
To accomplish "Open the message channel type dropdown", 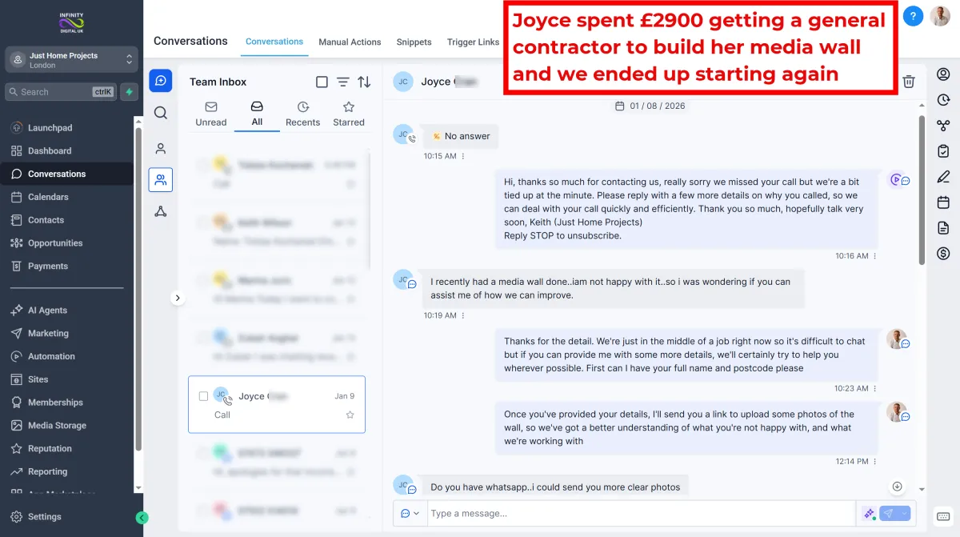I will point(410,513).
